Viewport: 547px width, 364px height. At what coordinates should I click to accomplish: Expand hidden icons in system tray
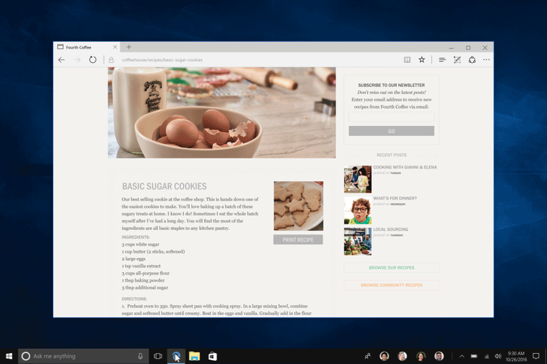[462, 356]
